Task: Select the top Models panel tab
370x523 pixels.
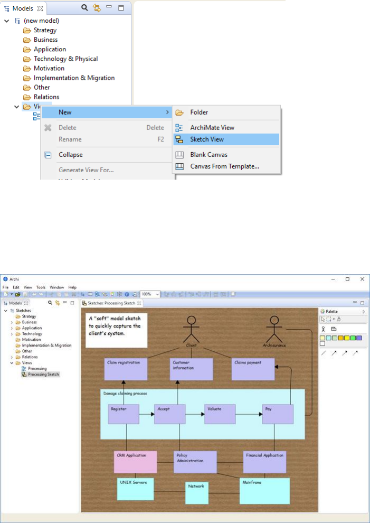Action: point(23,8)
